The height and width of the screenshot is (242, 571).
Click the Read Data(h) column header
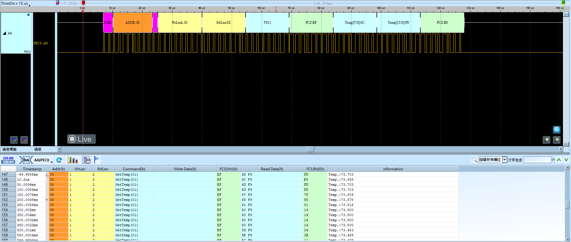[272, 169]
